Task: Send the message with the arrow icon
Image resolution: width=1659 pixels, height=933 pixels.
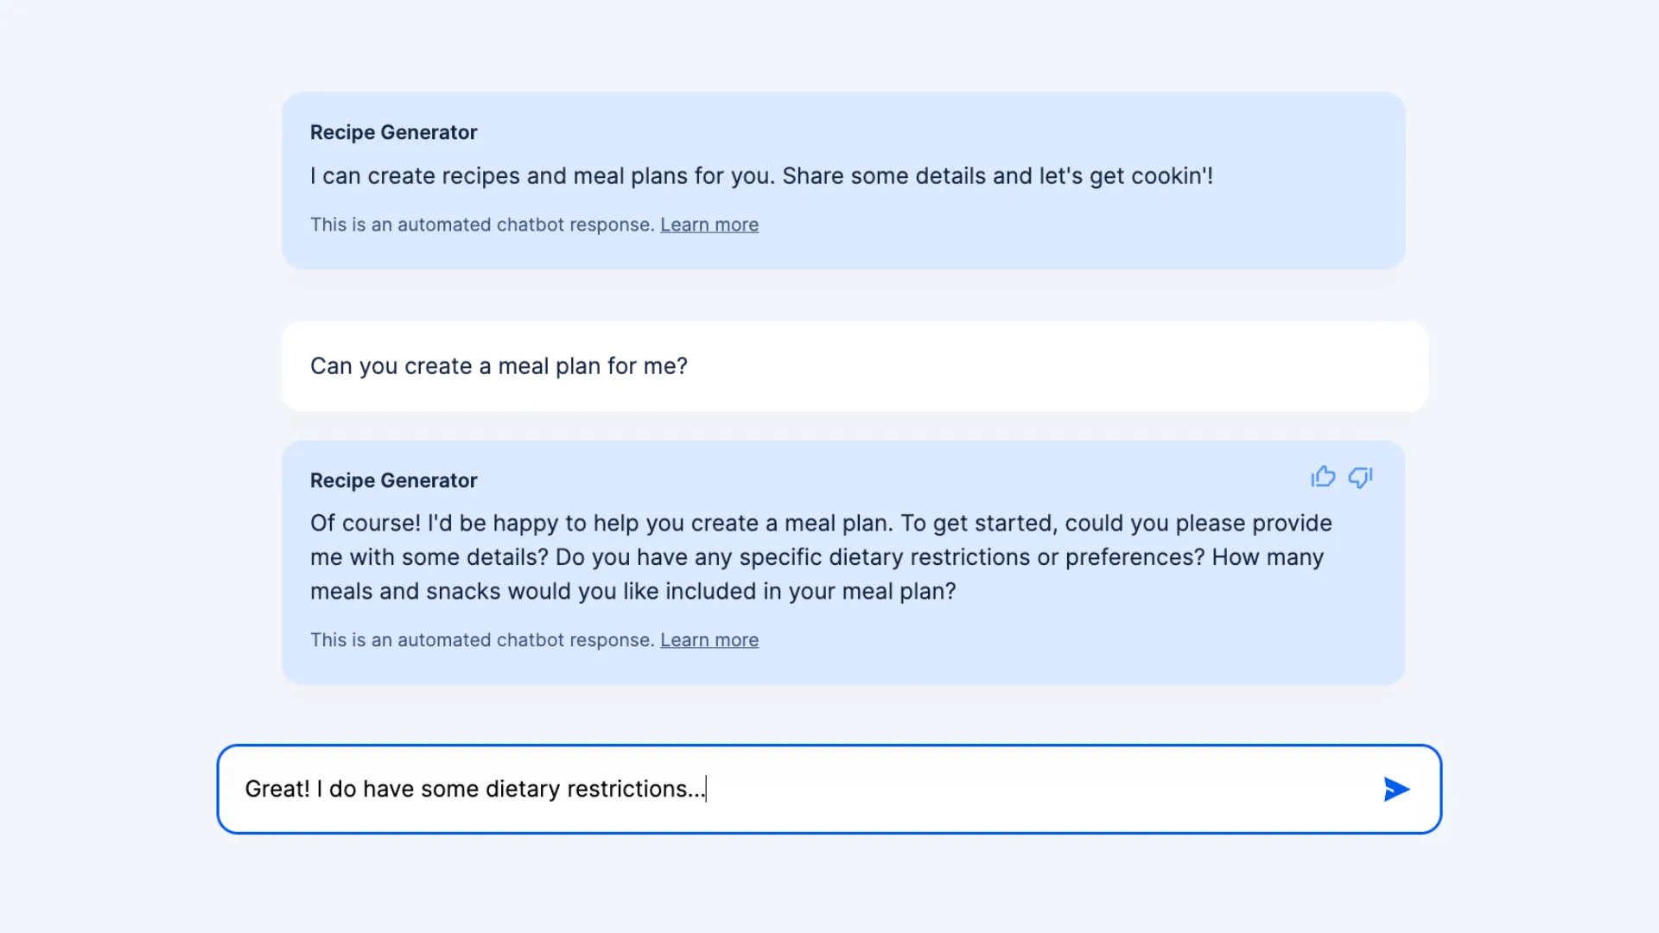Action: tap(1396, 789)
